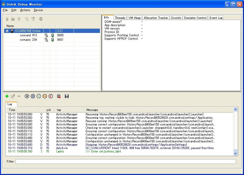This screenshot has width=244, height=175.
Task: Click the start method profiling icon
Action: point(33,19)
